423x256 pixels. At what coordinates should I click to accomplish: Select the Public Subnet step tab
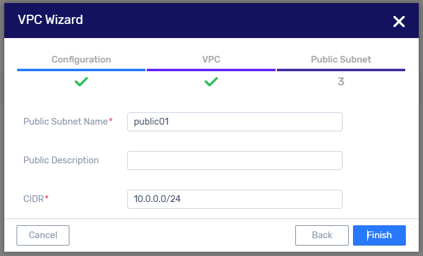341,60
